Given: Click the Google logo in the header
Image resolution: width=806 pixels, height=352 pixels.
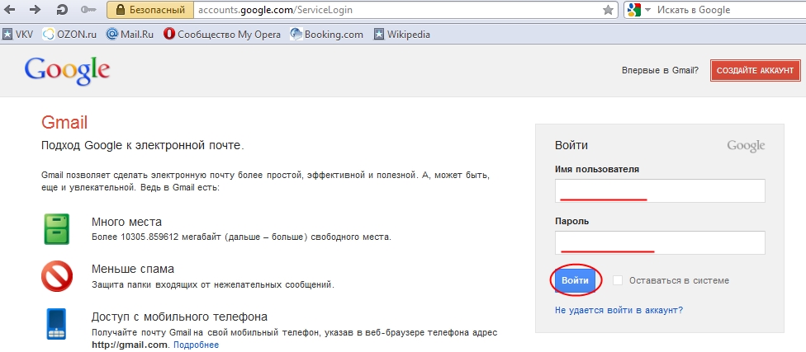Looking at the screenshot, I should 67,70.
